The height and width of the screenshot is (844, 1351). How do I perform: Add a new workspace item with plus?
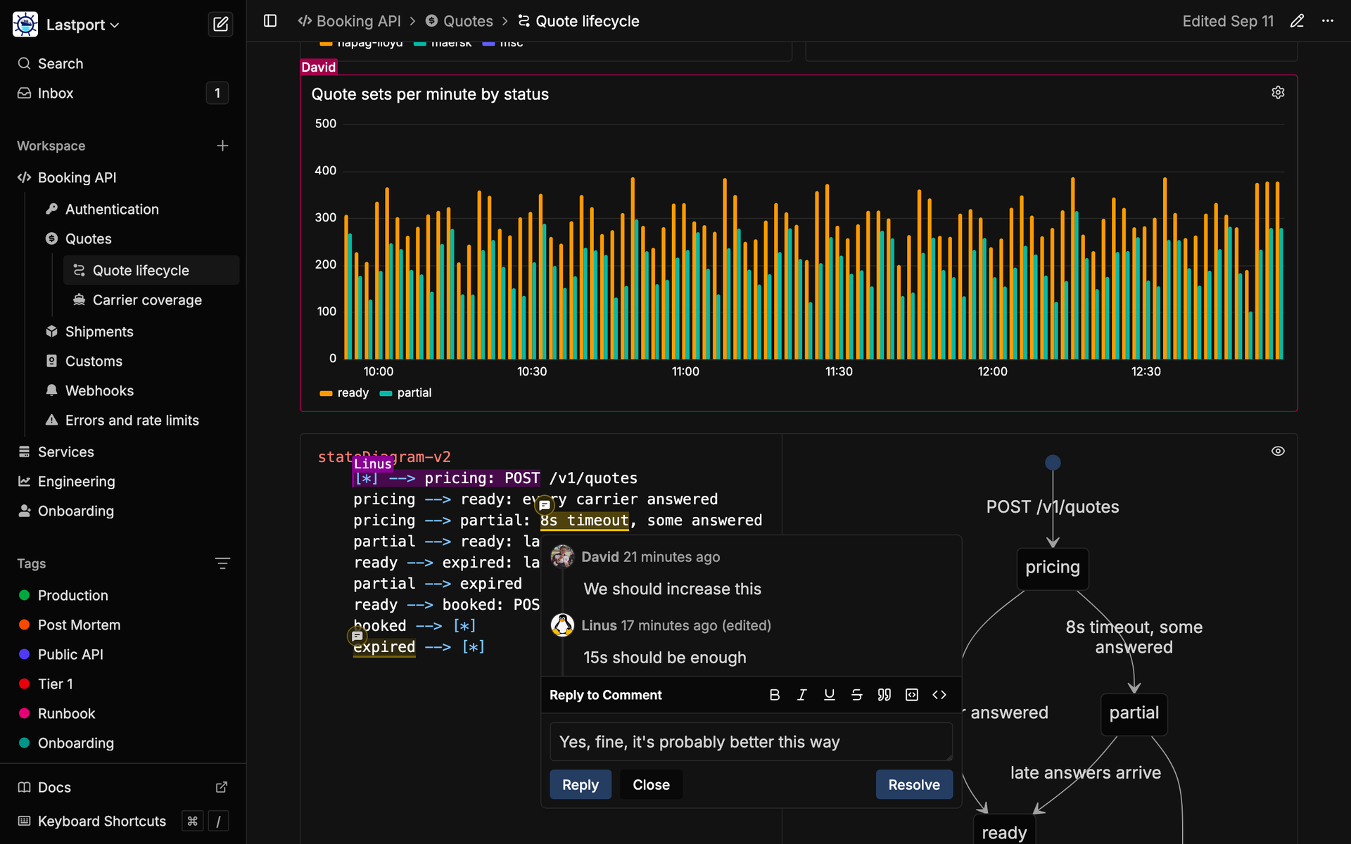point(222,146)
